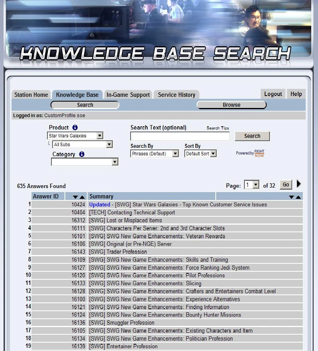This screenshot has width=318, height=351.
Task: Open Existing Characters and Item answer
Action: pos(171,331)
